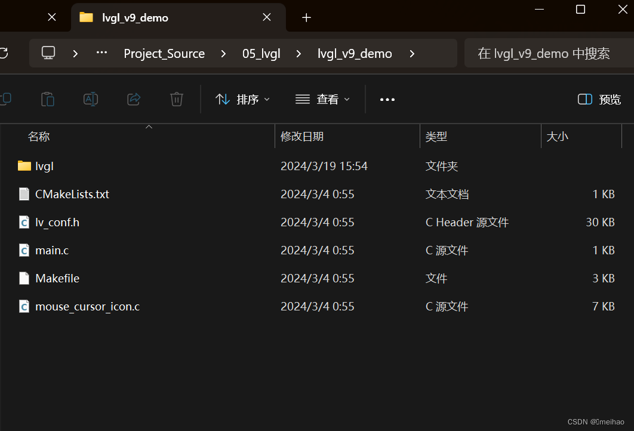Click the delete trash icon
Viewport: 634px width, 431px height.
click(177, 99)
